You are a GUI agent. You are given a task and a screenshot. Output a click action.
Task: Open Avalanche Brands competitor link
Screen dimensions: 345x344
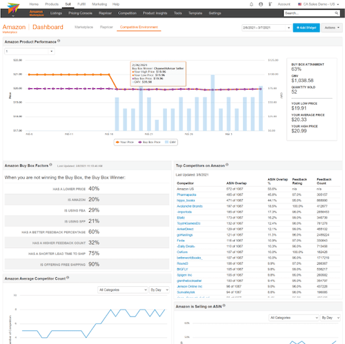click(190, 206)
